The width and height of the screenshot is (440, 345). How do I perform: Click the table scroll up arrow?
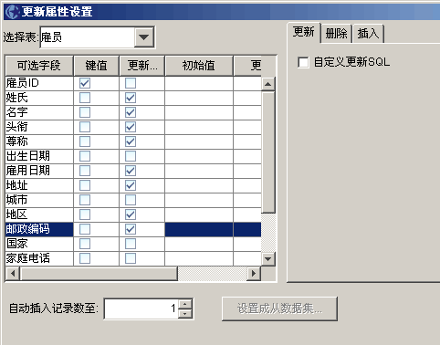point(268,84)
